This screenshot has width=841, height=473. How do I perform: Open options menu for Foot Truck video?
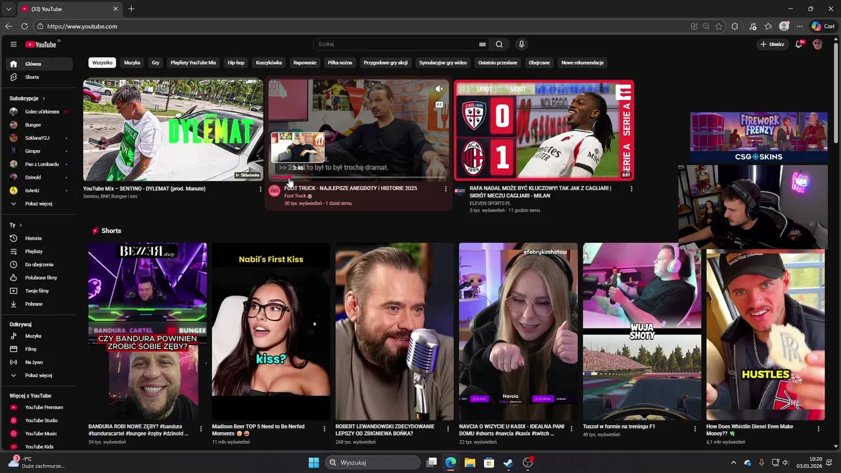coord(445,189)
